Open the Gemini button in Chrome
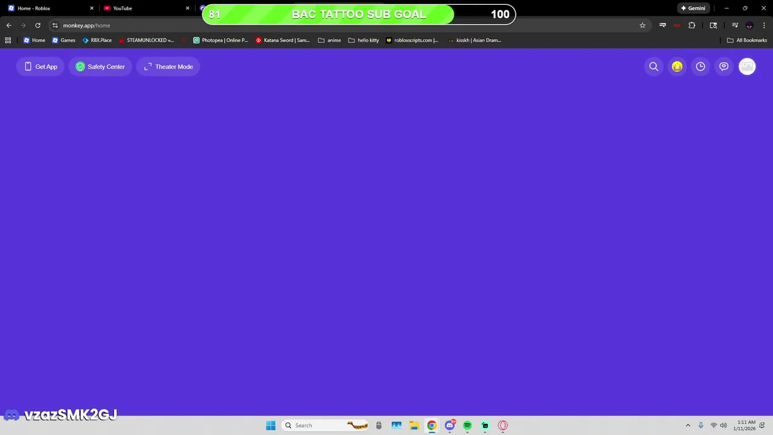This screenshot has height=435, width=773. tap(693, 8)
